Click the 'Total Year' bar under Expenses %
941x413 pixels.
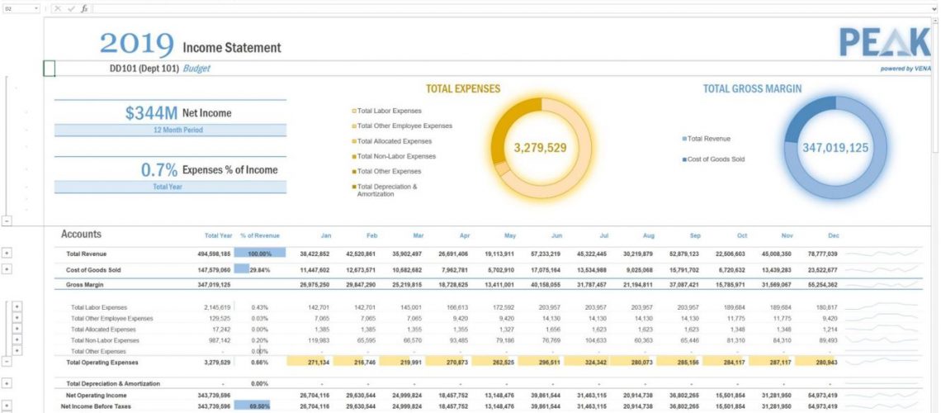click(170, 187)
